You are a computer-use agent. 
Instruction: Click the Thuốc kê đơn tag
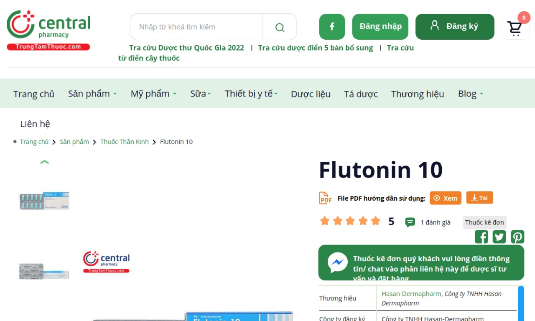tap(484, 222)
